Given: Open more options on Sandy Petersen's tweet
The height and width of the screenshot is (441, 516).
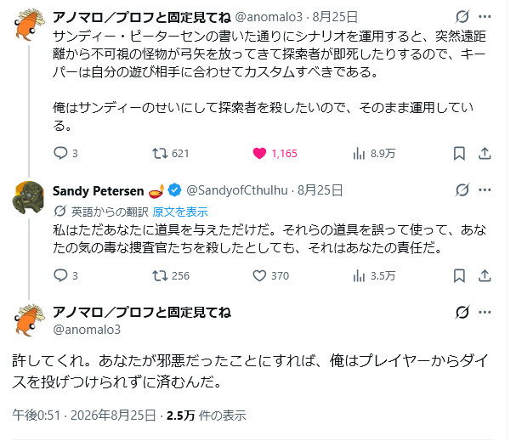Looking at the screenshot, I should (x=485, y=189).
